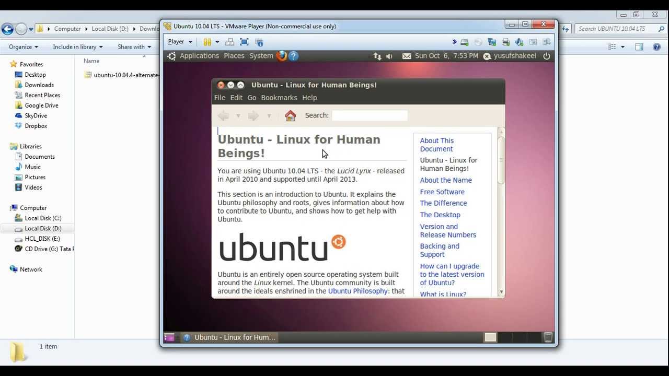Open the Go menu in Help browser
Screen dimensions: 669x376
[x=252, y=98]
